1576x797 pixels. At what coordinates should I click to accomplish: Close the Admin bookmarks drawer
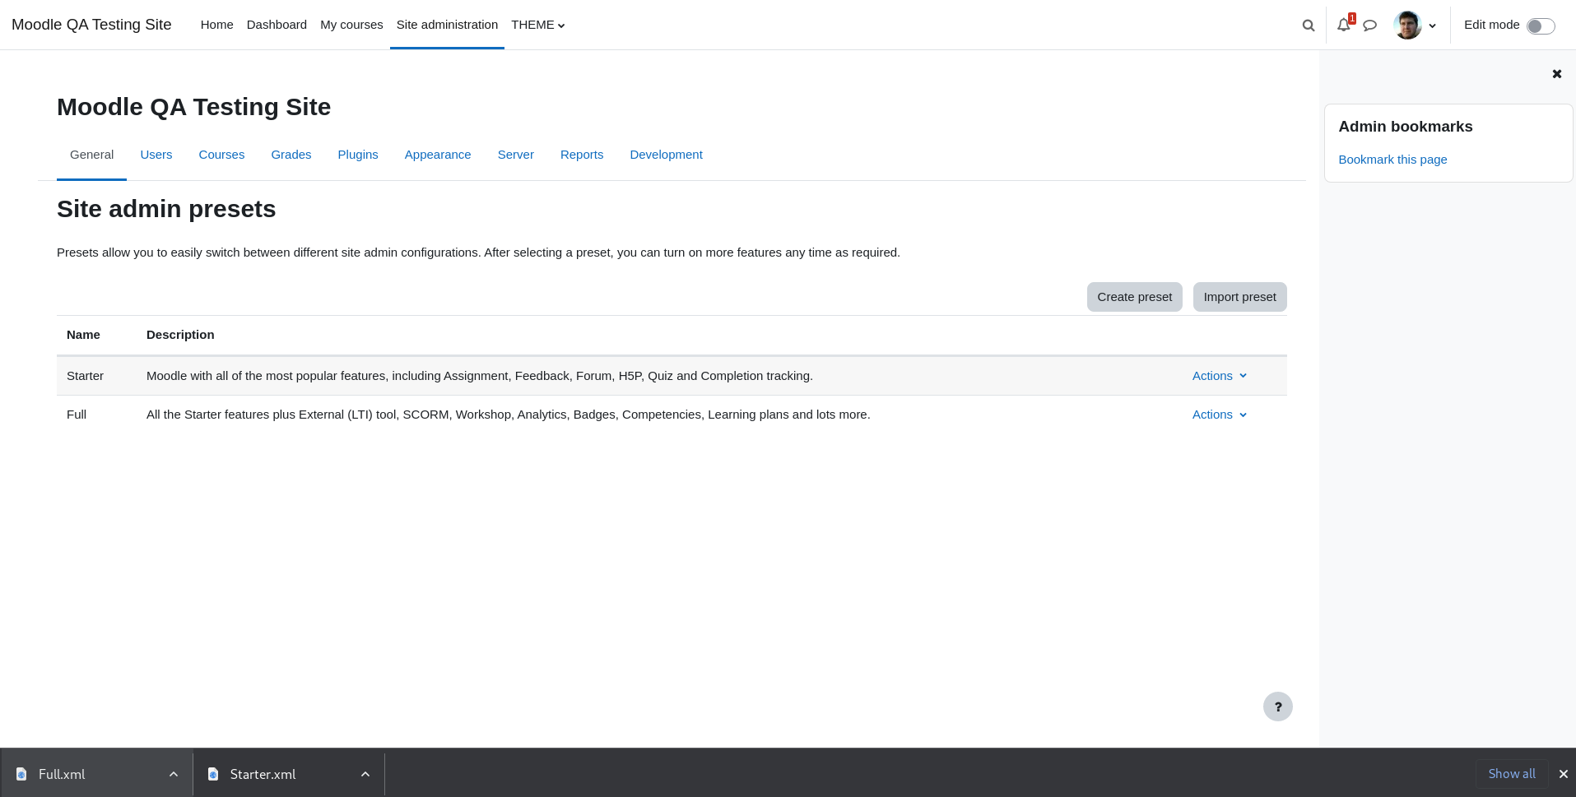pos(1557,74)
